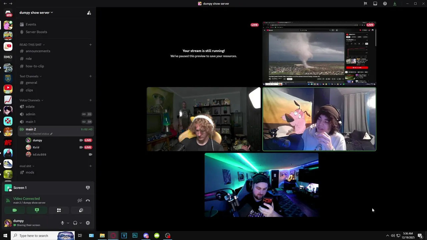The height and width of the screenshot is (240, 427).
Task: Collapse the READ THIS SHIT category
Action: point(32,45)
